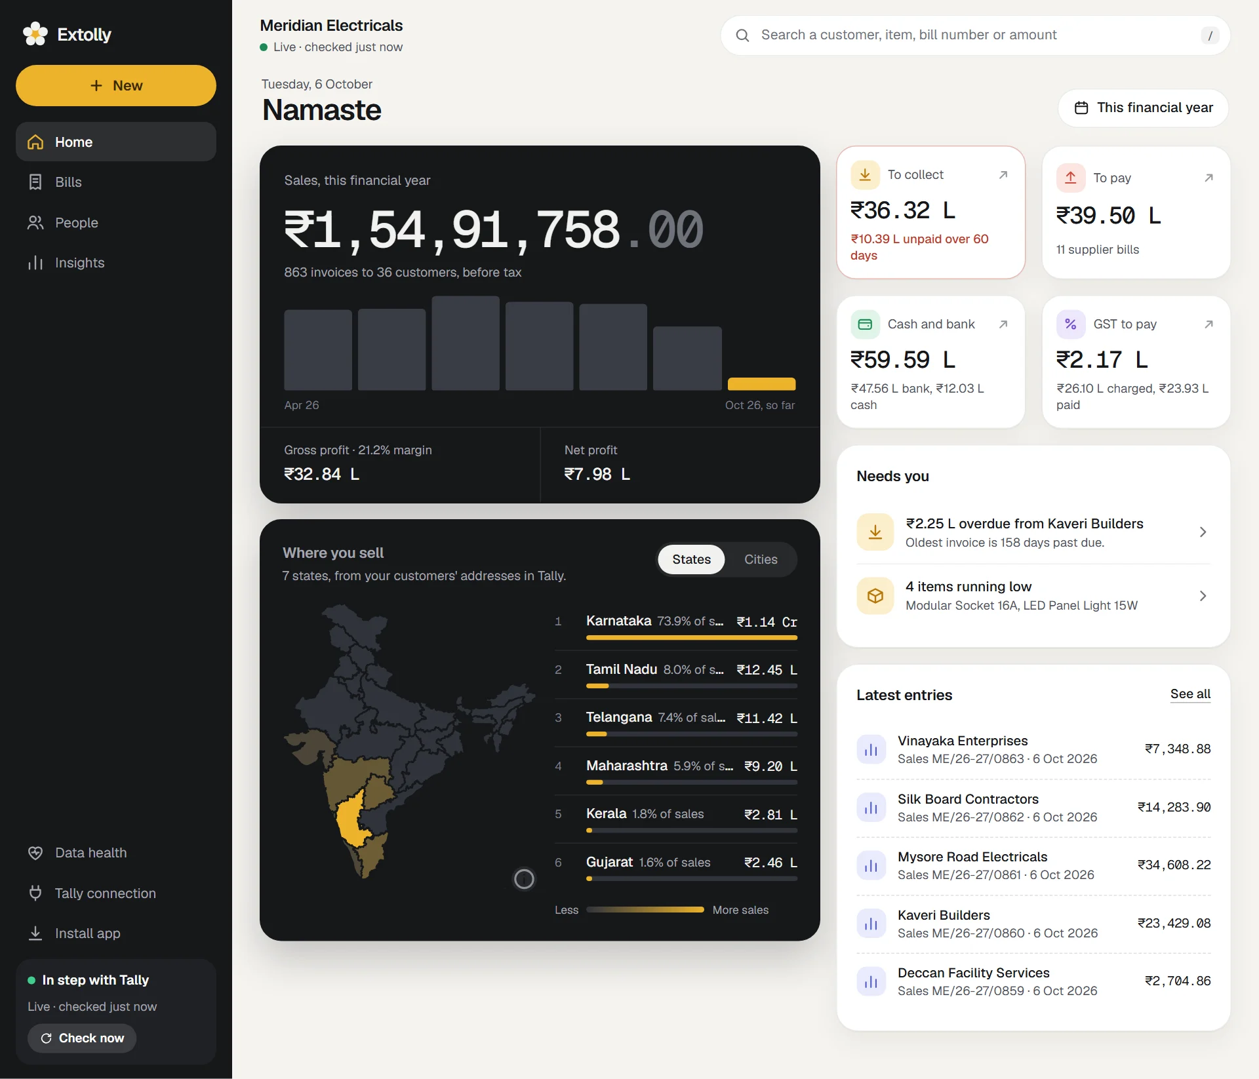Click the circle marker near the map
The image size is (1259, 1079).
point(524,879)
